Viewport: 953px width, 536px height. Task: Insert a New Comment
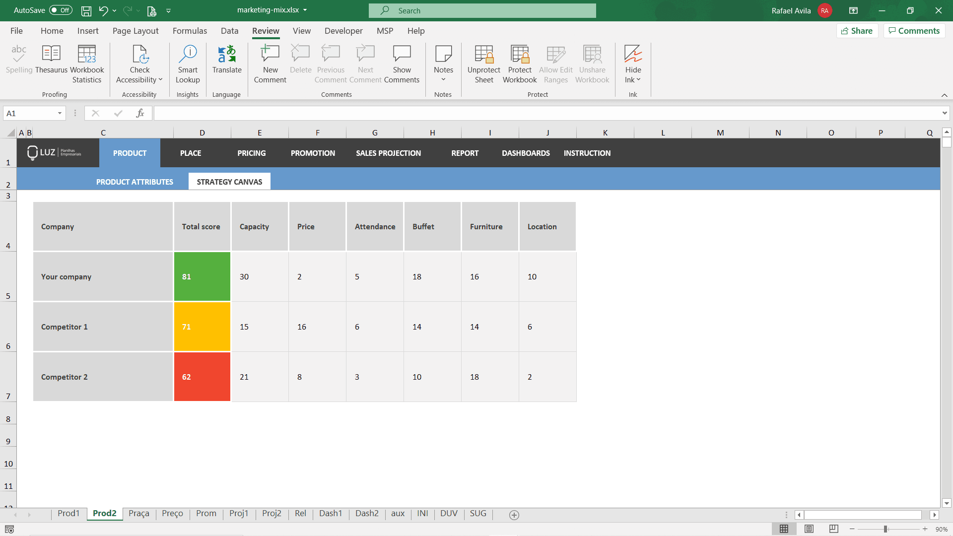click(x=270, y=64)
